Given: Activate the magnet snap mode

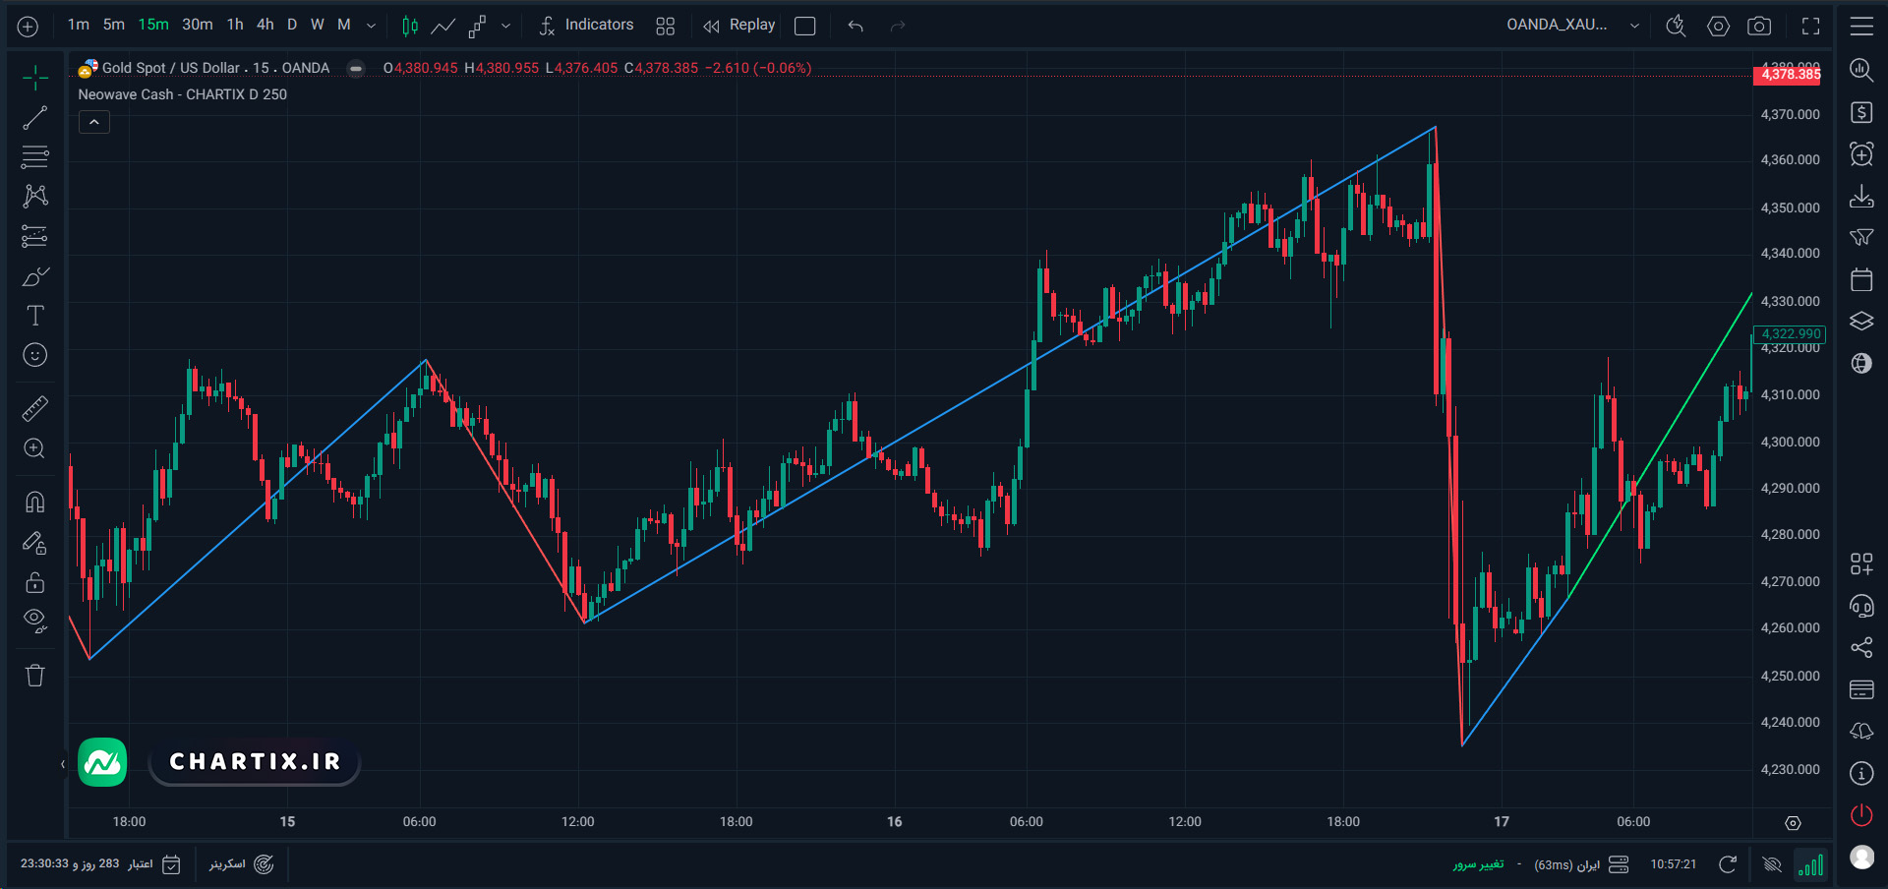Looking at the screenshot, I should click(35, 503).
